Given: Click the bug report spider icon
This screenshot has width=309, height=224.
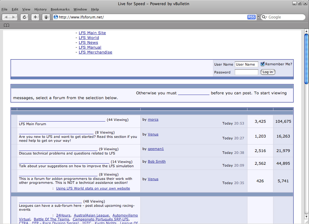Looking at the screenshot, I should pyautogui.click(x=46, y=17).
